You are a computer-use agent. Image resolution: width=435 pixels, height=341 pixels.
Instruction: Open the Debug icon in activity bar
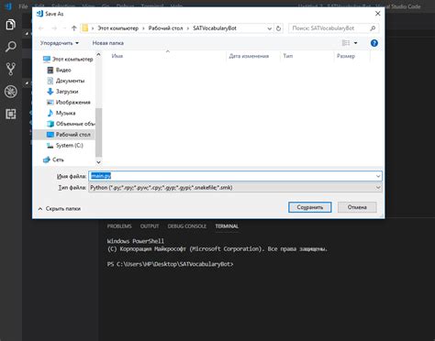(11, 92)
